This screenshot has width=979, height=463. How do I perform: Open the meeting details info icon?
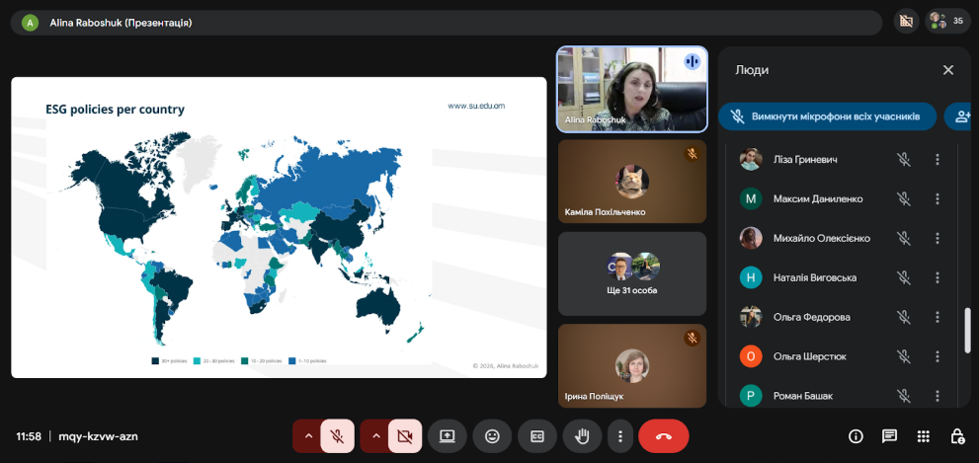pos(856,435)
